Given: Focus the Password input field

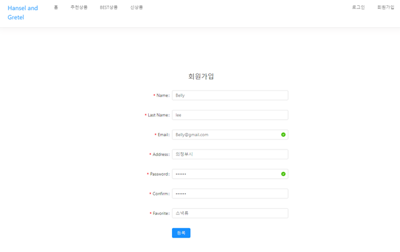Looking at the screenshot, I should click(230, 174).
